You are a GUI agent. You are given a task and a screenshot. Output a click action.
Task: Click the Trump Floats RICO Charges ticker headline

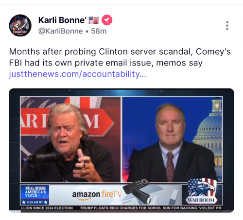tap(151, 208)
